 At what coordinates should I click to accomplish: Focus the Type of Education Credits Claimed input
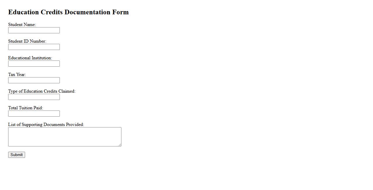[34, 97]
